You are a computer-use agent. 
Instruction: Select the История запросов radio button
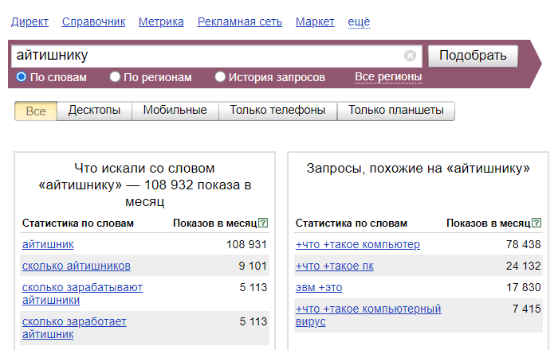220,76
